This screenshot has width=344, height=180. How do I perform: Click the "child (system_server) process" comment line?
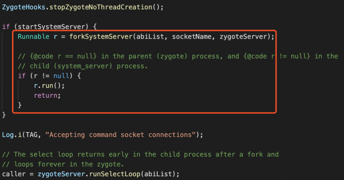tap(83, 66)
